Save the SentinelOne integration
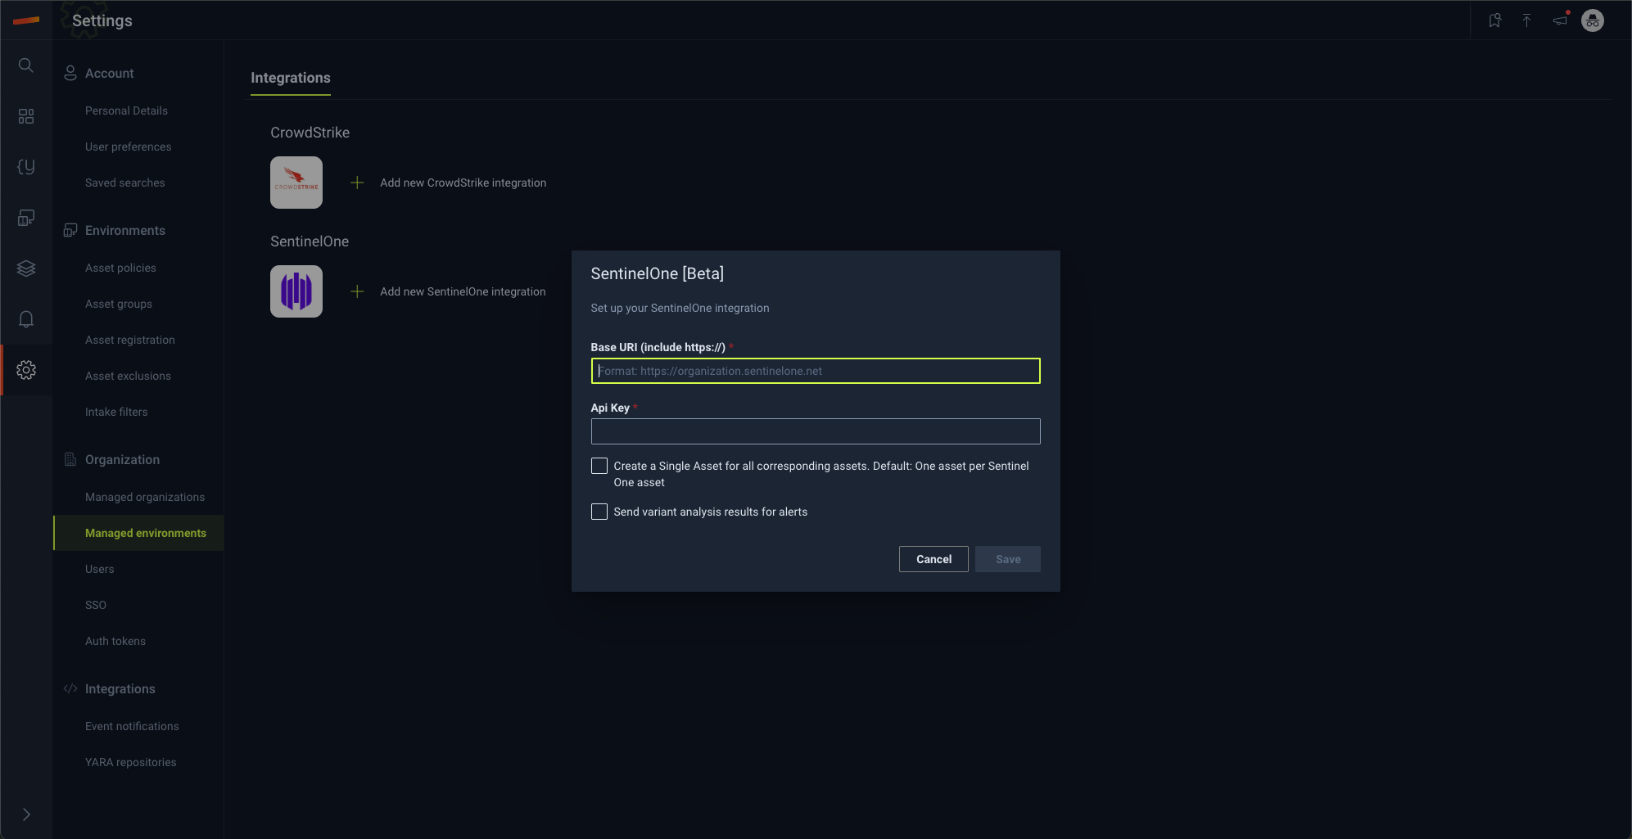Image resolution: width=1632 pixels, height=839 pixels. tap(1008, 559)
